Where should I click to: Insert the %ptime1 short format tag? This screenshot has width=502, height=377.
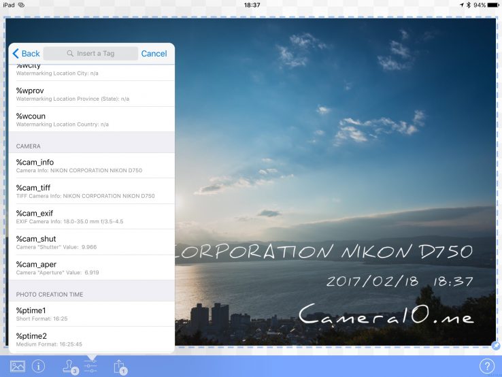(92, 314)
